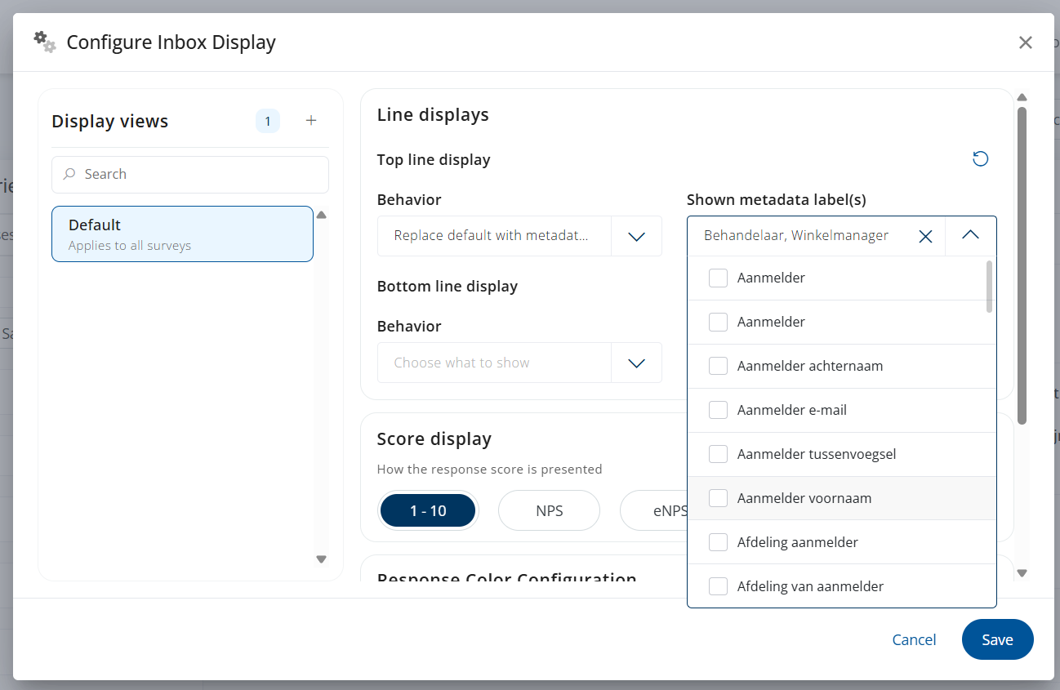The height and width of the screenshot is (690, 1060).
Task: Click the settings panel vertical scrollbar
Action: (x=1022, y=265)
